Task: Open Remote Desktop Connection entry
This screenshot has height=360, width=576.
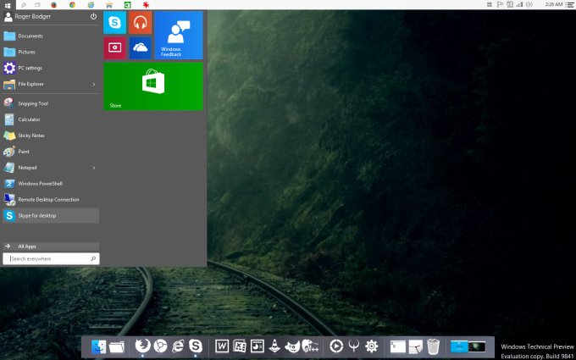Action: coord(48,199)
